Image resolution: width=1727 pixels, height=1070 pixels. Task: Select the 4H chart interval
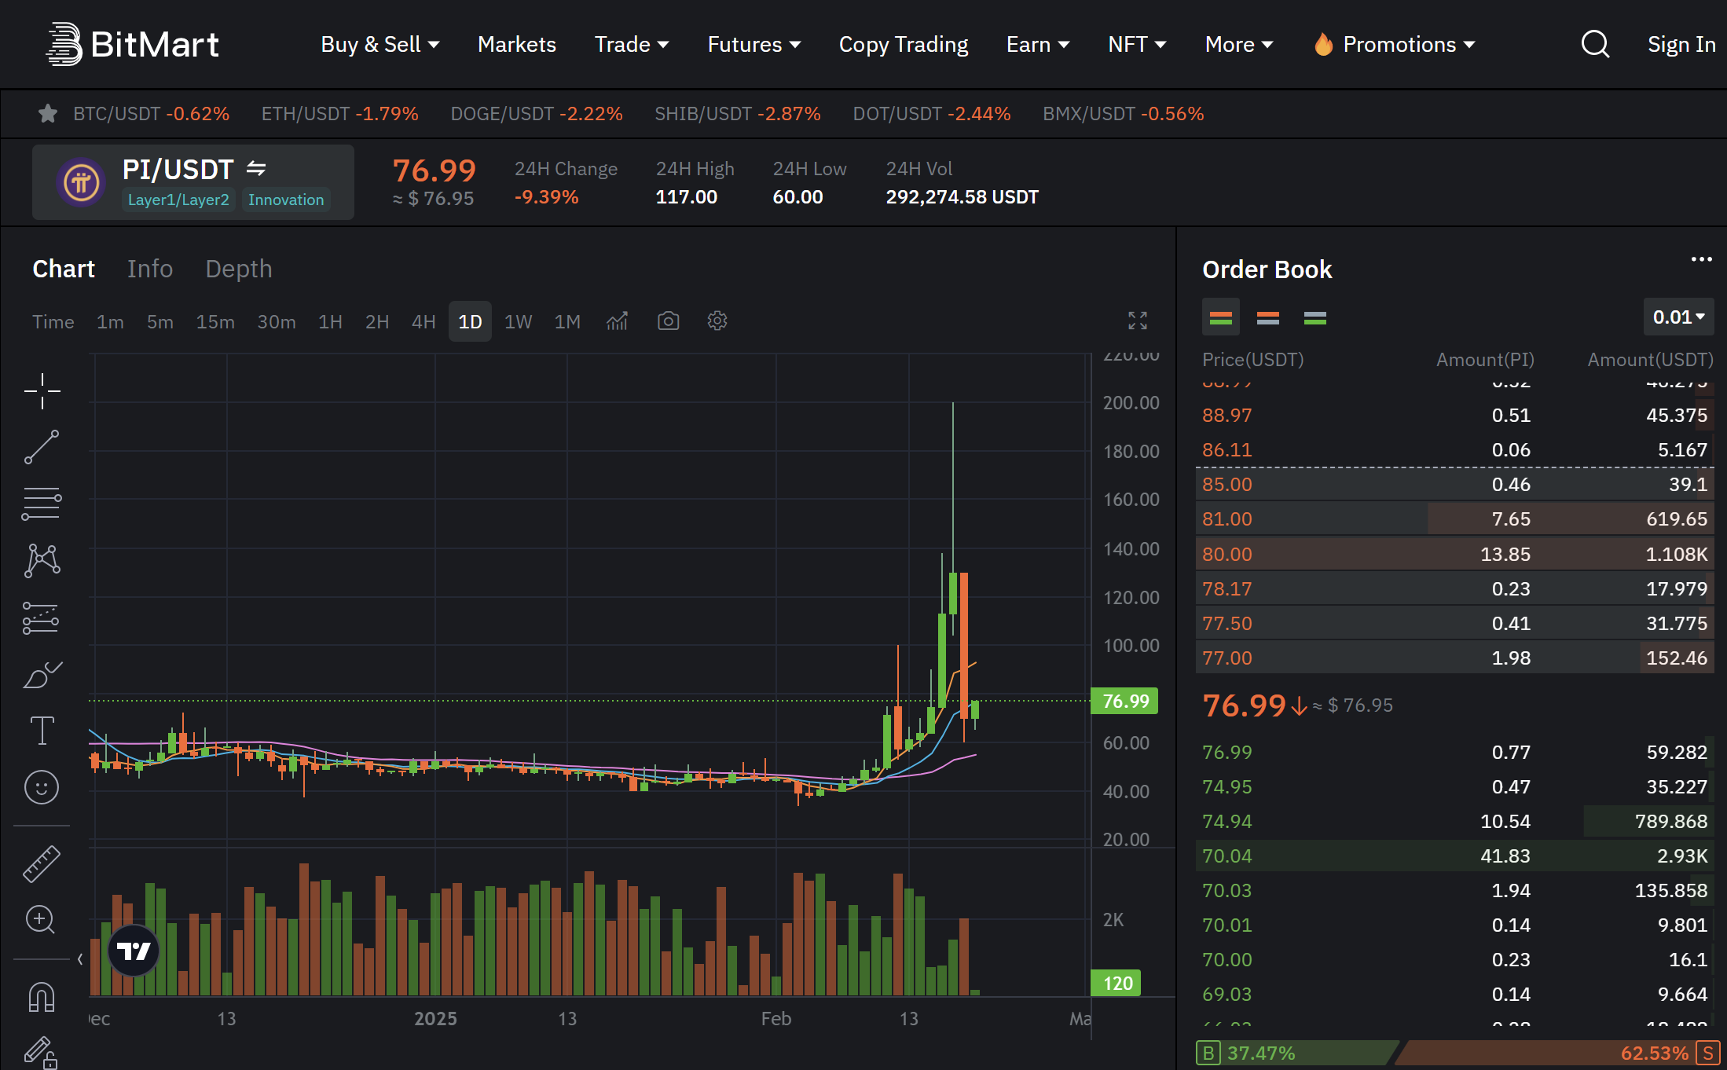(x=423, y=321)
